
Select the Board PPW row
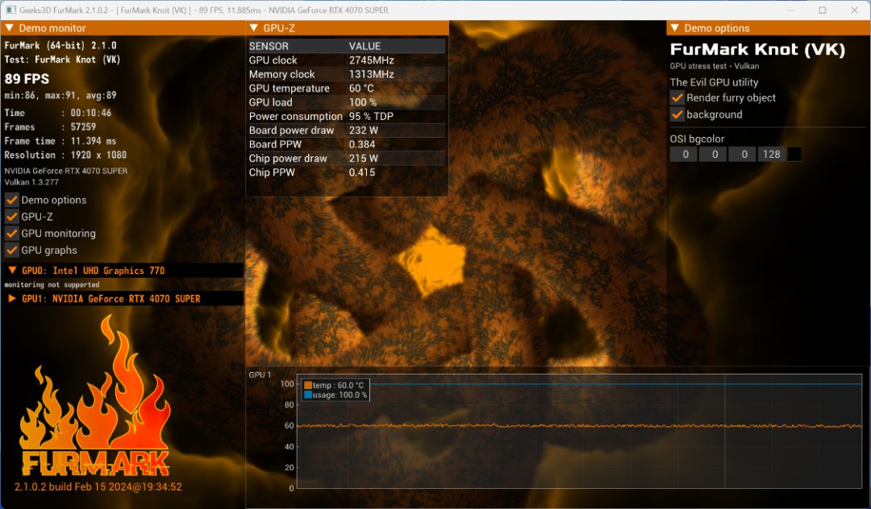tap(347, 144)
